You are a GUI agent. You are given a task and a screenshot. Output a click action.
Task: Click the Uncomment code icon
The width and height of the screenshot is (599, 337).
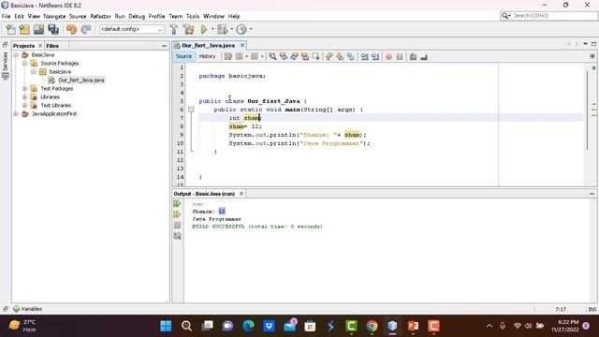tap(424, 56)
